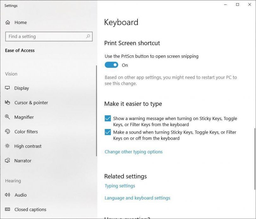Toggle off the PrtScn screen snipping switch
256x219 pixels.
tap(111, 65)
